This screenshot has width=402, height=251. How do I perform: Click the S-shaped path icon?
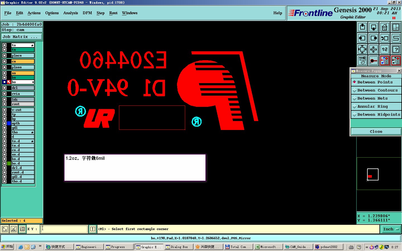pyautogui.click(x=396, y=38)
